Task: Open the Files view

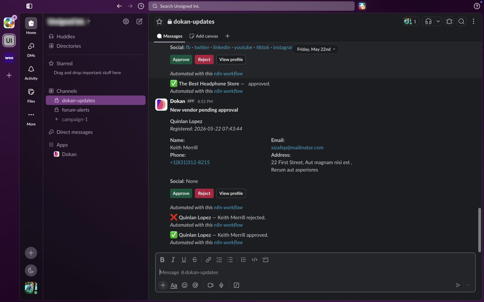Action: (31, 96)
